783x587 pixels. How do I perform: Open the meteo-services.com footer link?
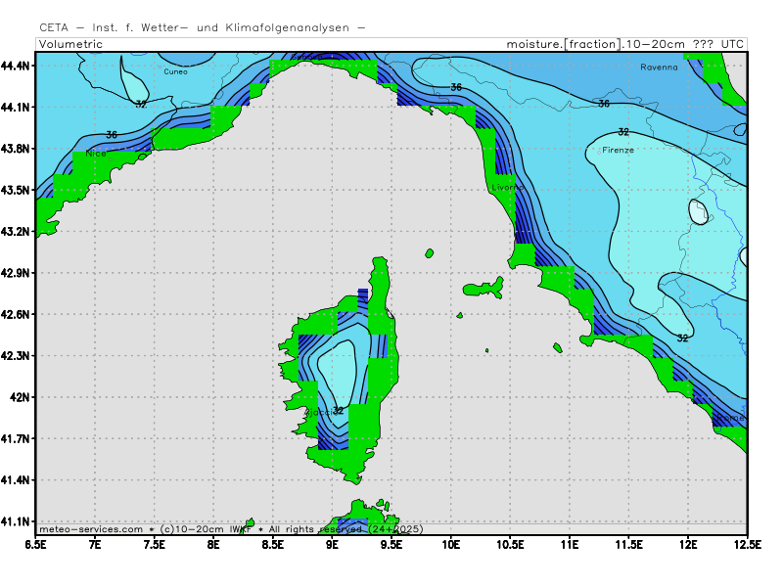click(91, 529)
